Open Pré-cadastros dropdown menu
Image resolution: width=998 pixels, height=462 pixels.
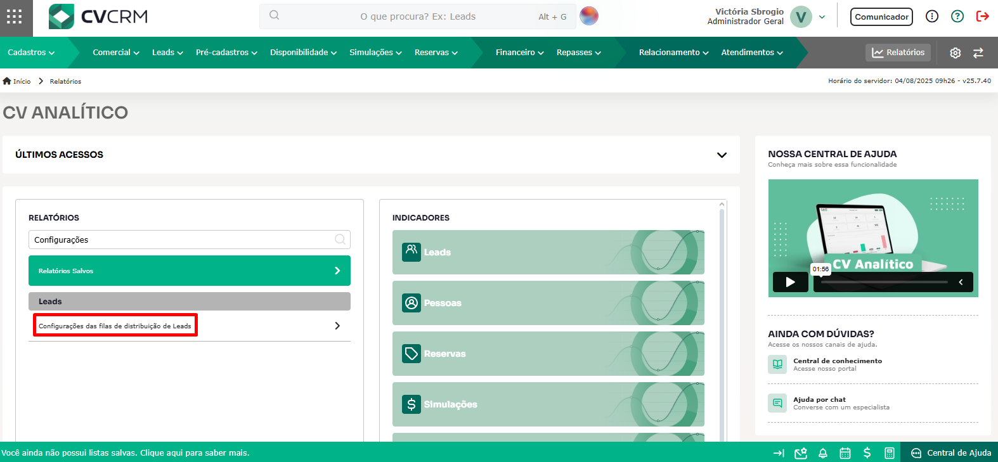tap(226, 53)
